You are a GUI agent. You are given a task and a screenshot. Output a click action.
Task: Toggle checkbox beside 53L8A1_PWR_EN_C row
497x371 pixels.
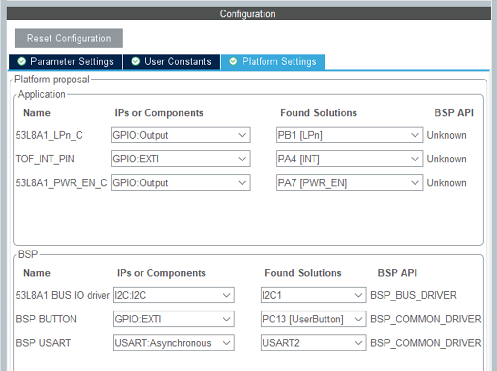coord(264,182)
